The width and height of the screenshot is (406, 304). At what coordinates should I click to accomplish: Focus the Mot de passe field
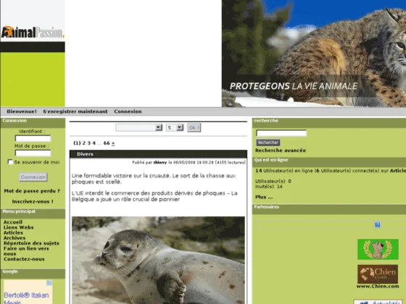[x=33, y=153]
